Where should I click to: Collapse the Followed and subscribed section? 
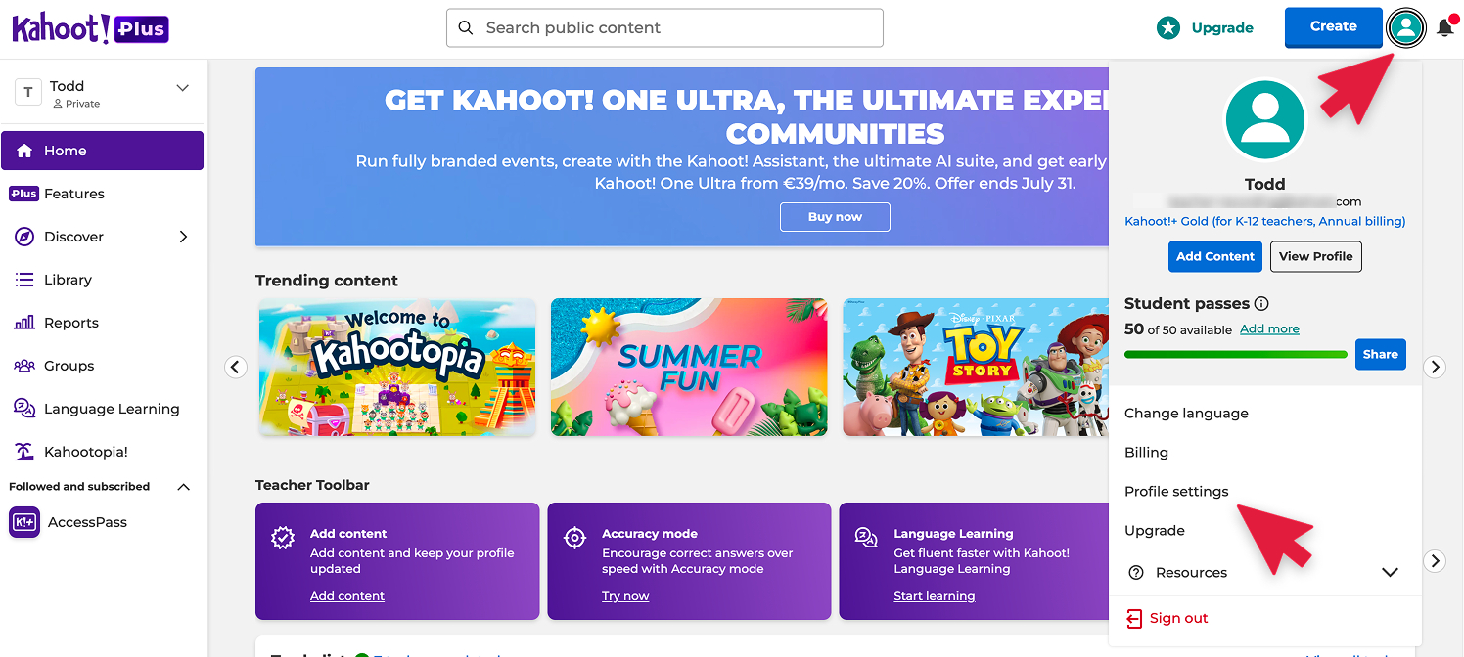[183, 487]
